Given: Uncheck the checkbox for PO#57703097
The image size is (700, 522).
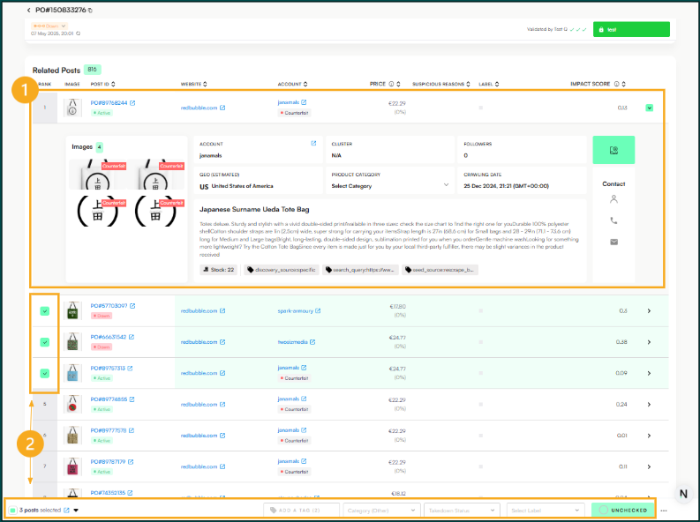Looking at the screenshot, I should (x=45, y=311).
